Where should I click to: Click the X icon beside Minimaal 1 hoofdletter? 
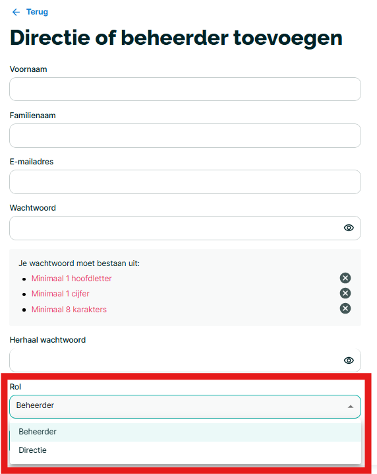click(345, 278)
